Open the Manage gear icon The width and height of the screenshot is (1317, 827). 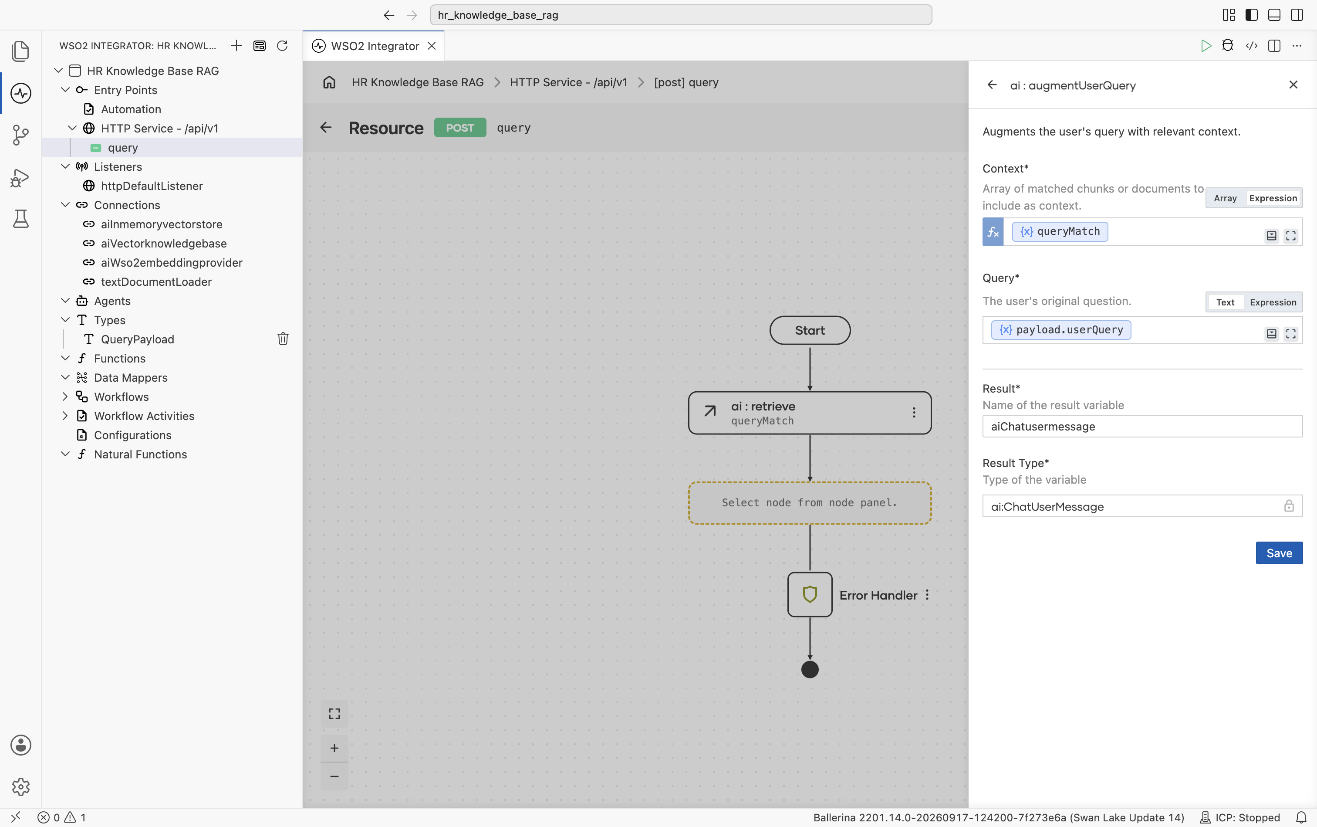(20, 786)
